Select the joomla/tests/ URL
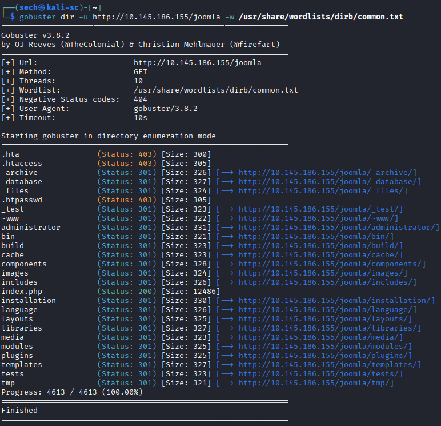This screenshot has height=426, width=441. coord(319,374)
